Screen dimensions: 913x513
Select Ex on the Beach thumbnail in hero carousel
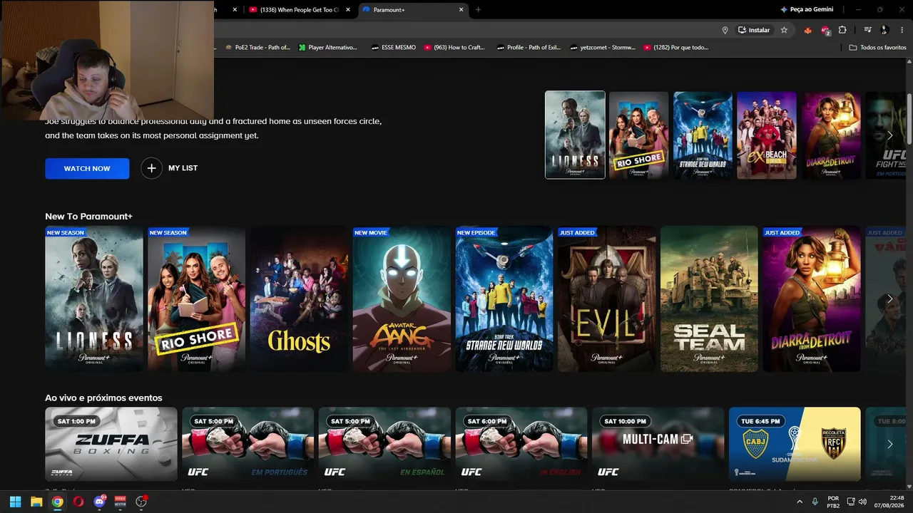(x=767, y=135)
